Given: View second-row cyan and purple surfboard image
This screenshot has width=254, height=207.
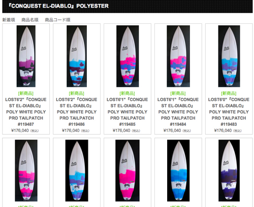Looking at the screenshot, I should pos(77,170).
